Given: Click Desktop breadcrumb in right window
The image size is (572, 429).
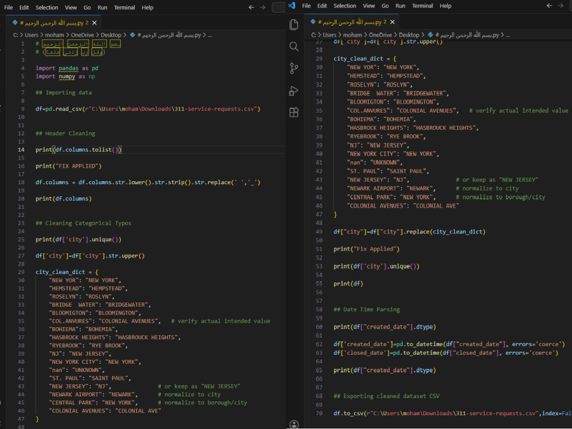Looking at the screenshot, I should click(409, 35).
